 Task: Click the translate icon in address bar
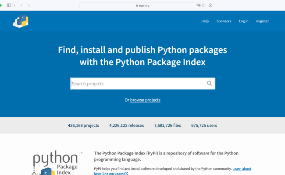(x=198, y=5)
